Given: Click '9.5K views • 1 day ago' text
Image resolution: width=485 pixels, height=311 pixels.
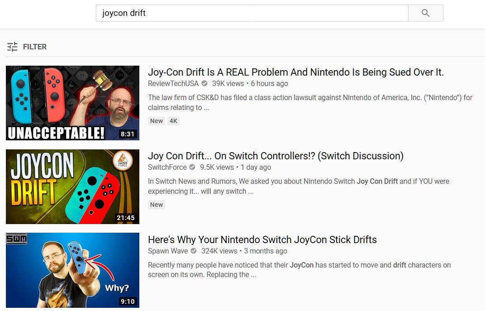Looking at the screenshot, I should [235, 167].
